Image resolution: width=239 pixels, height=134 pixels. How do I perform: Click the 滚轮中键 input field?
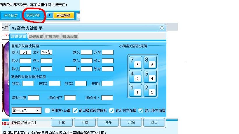[x=34, y=98]
